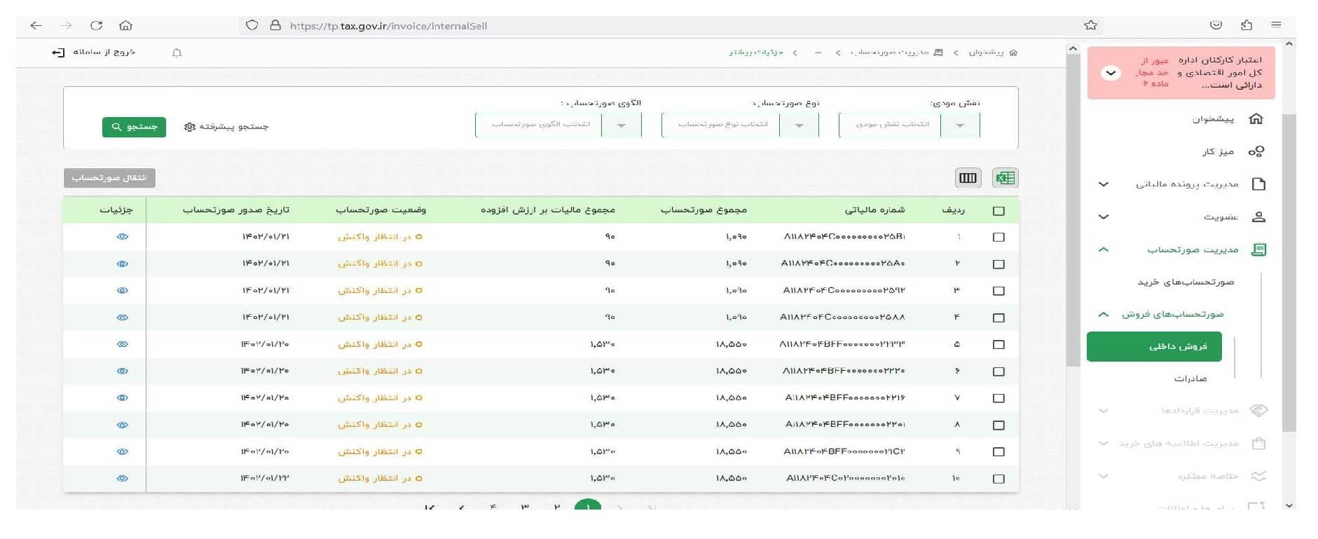Select all rows using the header checkbox
This screenshot has height=539, width=1318.
coord(998,211)
